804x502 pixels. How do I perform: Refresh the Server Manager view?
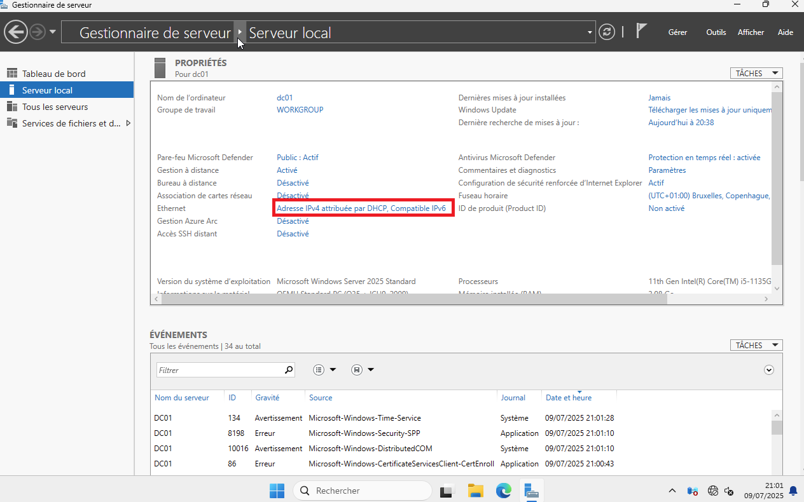point(607,32)
